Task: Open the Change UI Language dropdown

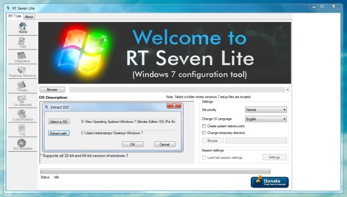Action: [266, 119]
